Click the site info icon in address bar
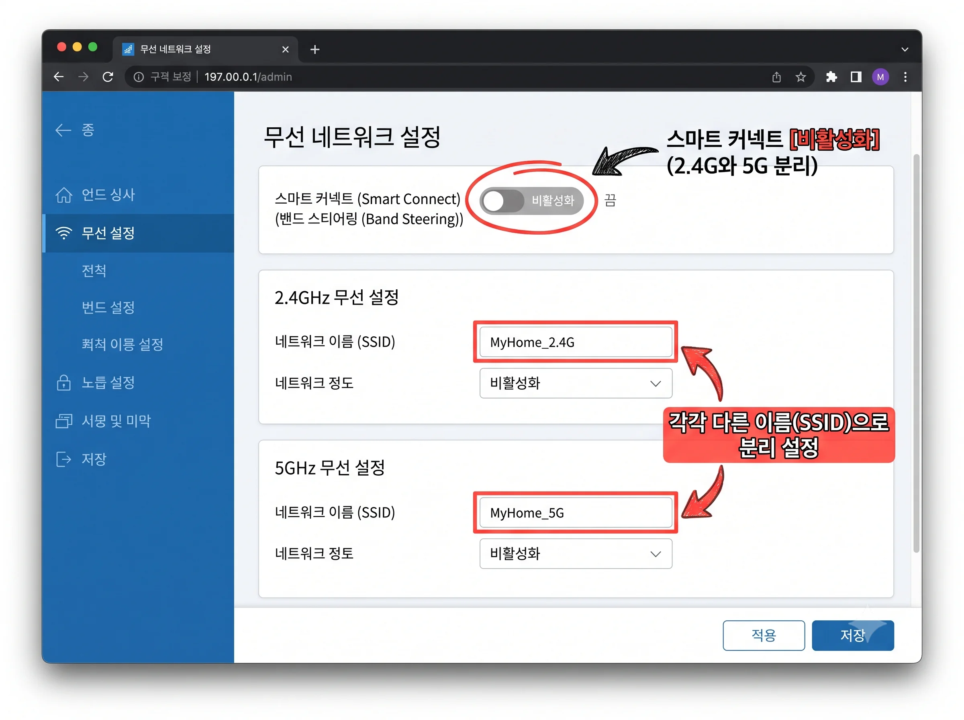The image size is (964, 720). 139,77
